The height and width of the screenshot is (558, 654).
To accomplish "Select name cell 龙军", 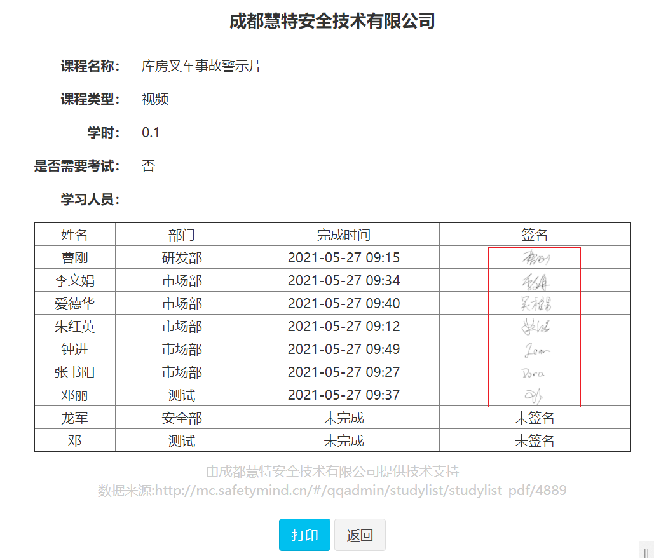I will tap(74, 418).
